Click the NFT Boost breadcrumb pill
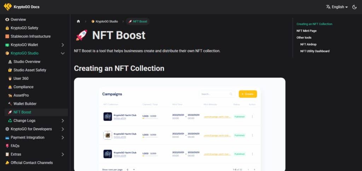 point(138,22)
